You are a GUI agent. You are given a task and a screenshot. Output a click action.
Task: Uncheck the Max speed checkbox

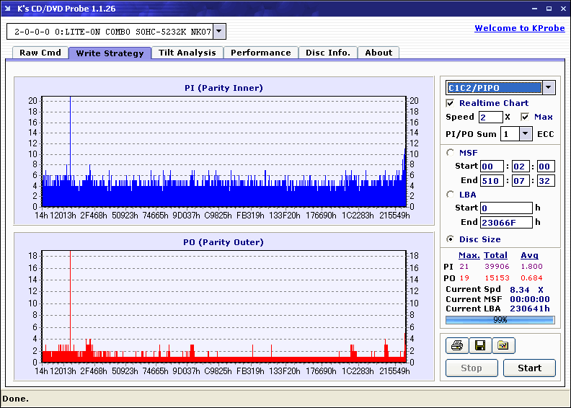point(525,117)
